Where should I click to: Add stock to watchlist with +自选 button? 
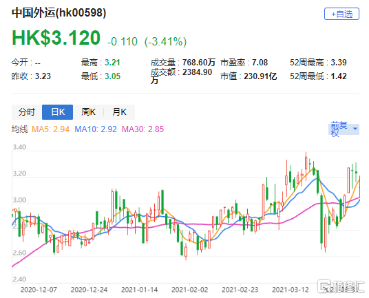[341, 14]
